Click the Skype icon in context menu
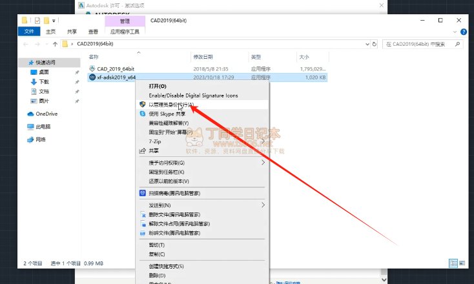Viewport: 474px width, 284px height. [143, 114]
